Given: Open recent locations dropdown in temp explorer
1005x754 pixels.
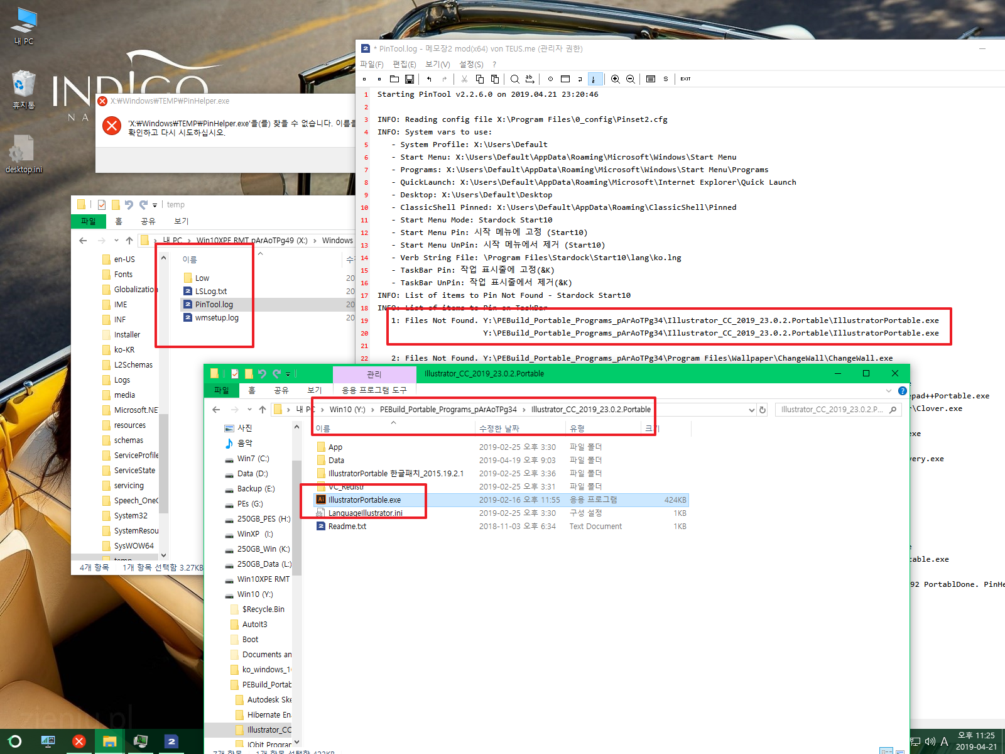Looking at the screenshot, I should (x=116, y=241).
